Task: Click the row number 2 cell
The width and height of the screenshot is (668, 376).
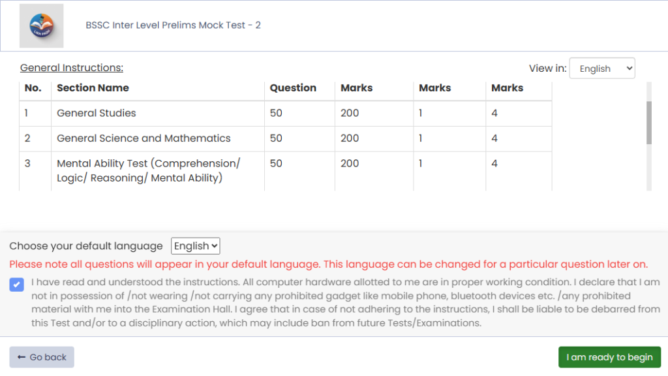Action: pyautogui.click(x=28, y=138)
